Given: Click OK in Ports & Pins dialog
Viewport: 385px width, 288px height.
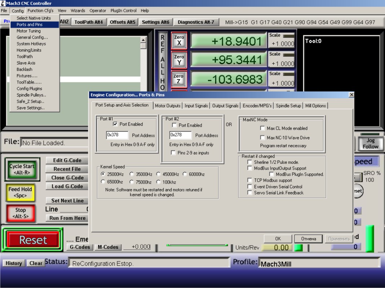Looking at the screenshot, I should pyautogui.click(x=278, y=239).
